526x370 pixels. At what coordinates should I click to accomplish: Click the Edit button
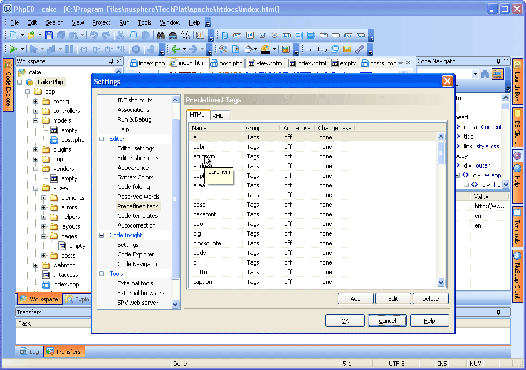coord(393,299)
